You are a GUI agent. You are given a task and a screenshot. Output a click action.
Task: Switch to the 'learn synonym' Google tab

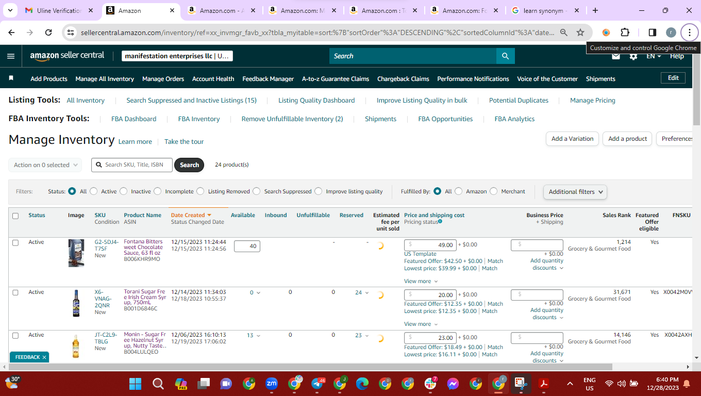[545, 10]
